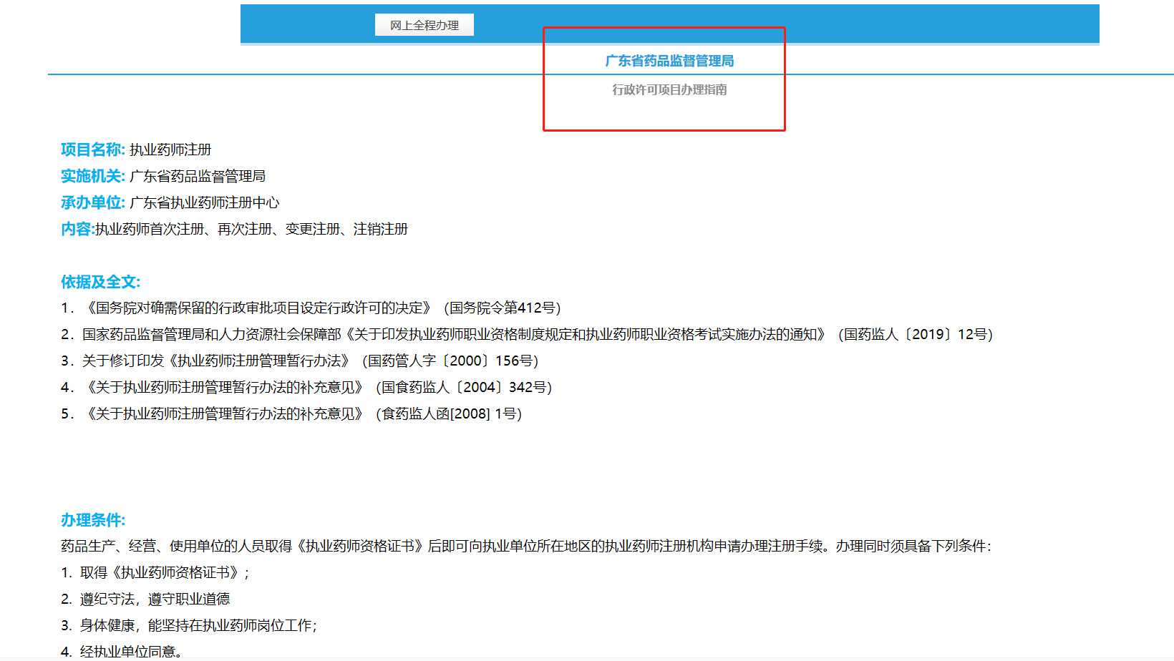Click the 网上全程办理 button
1174x661 pixels.
coord(424,25)
